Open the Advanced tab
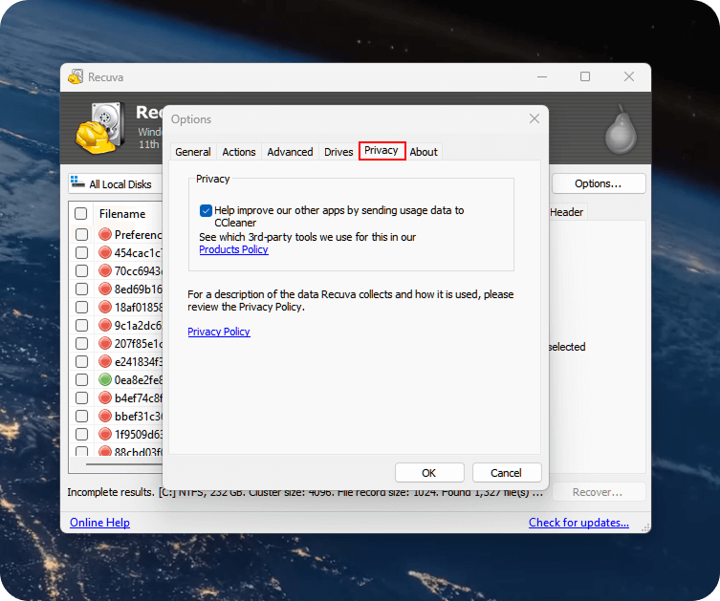 [x=290, y=152]
